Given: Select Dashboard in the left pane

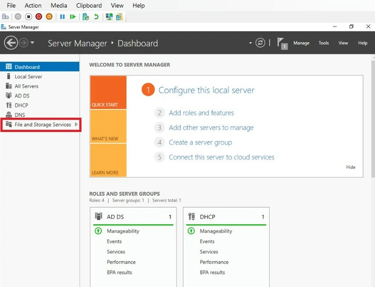Looking at the screenshot, I should [x=40, y=67].
